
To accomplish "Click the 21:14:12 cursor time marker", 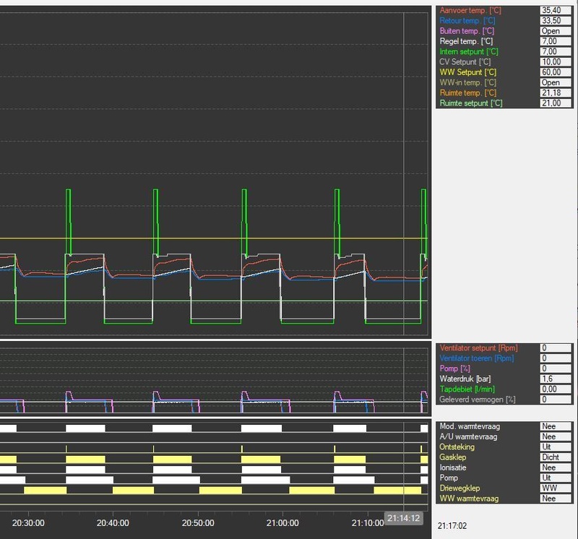I will pyautogui.click(x=404, y=518).
